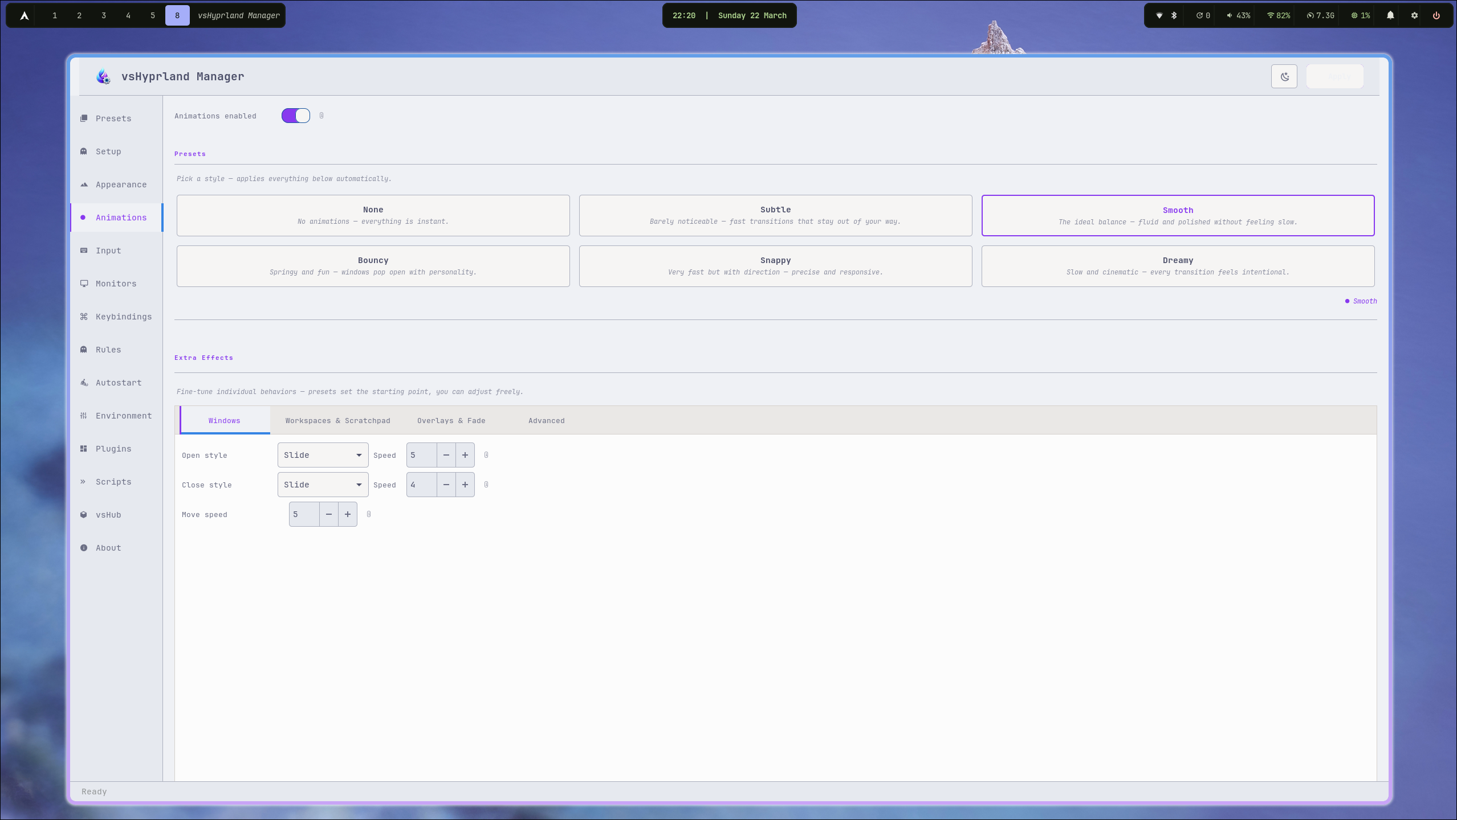Viewport: 1457px width, 820px height.
Task: Open Scripts chevron icon in sidebar
Action: 83,482
